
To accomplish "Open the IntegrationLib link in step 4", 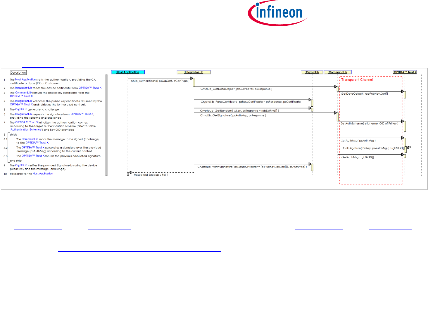I will coord(23,101).
